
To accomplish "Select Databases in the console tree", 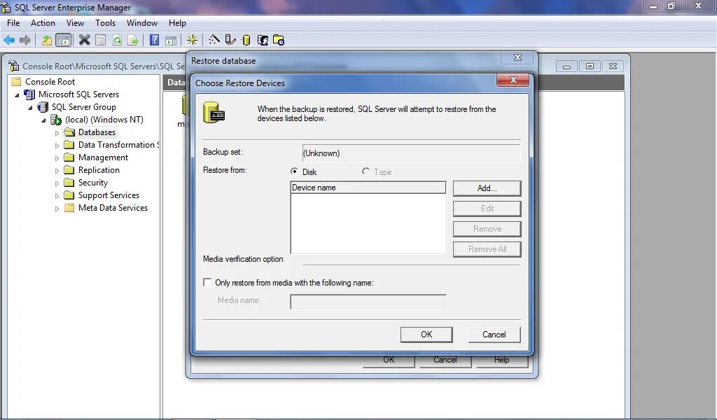I will (97, 132).
